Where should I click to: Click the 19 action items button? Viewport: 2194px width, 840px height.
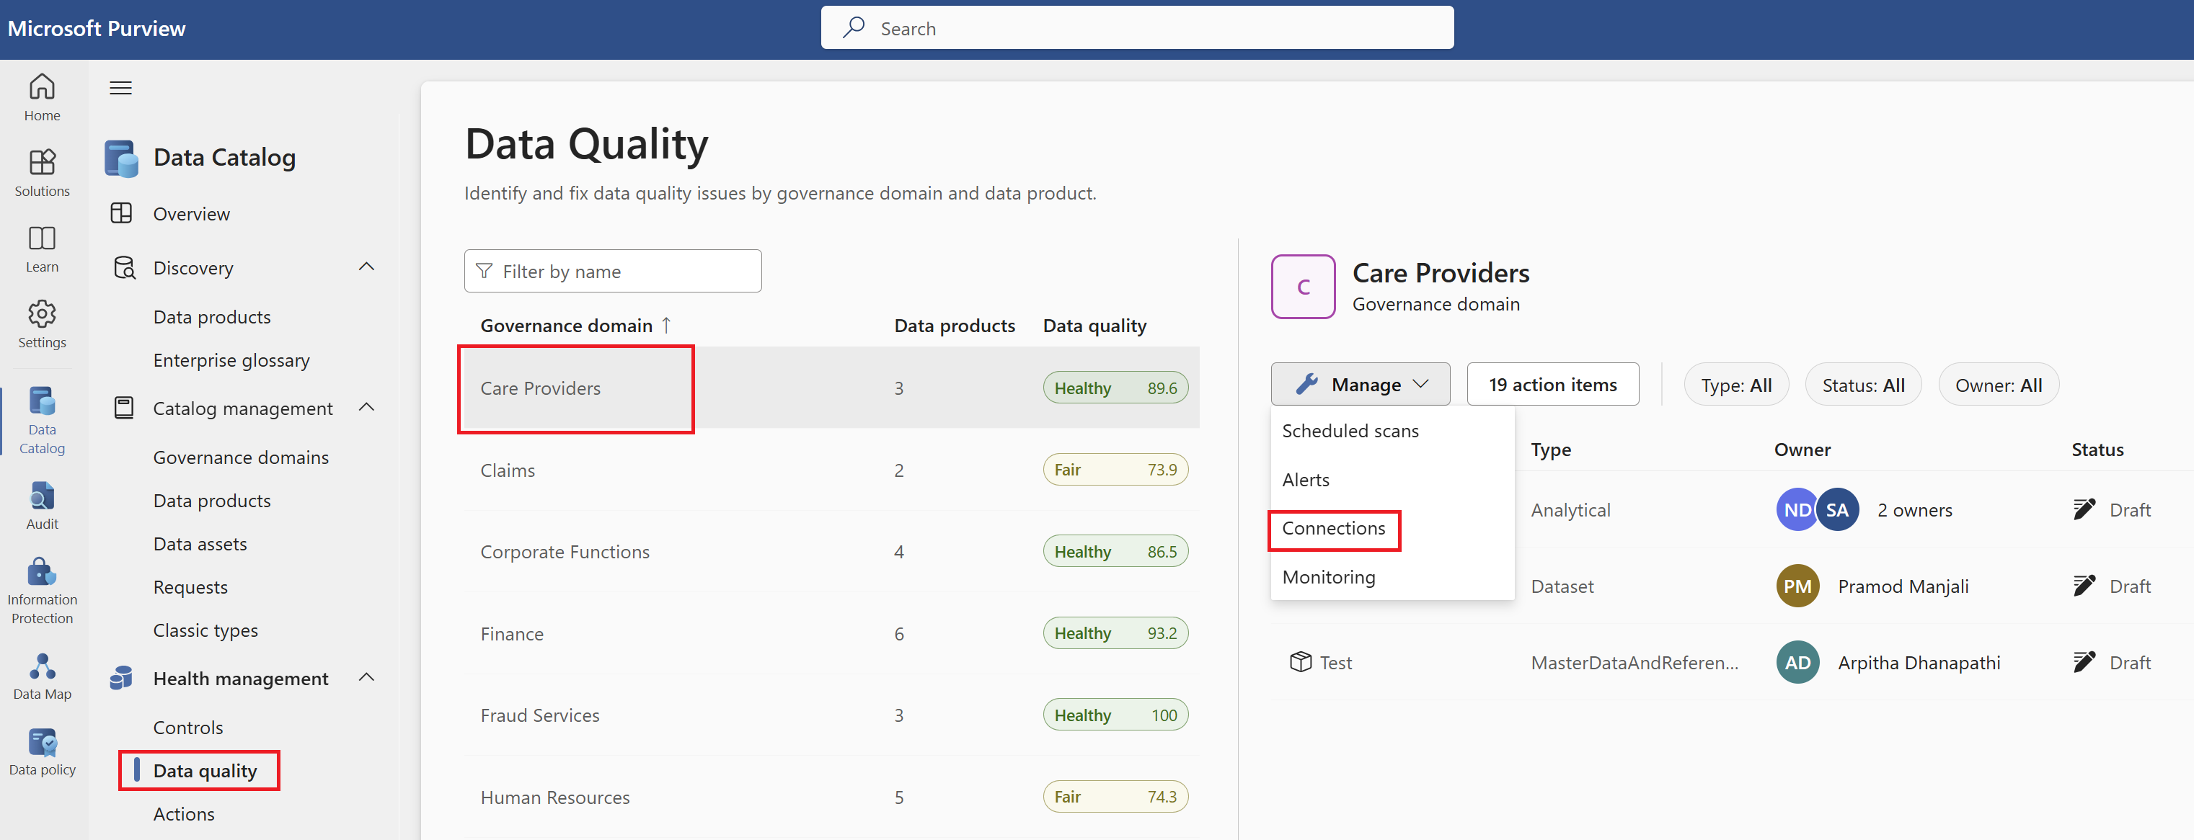(x=1552, y=385)
